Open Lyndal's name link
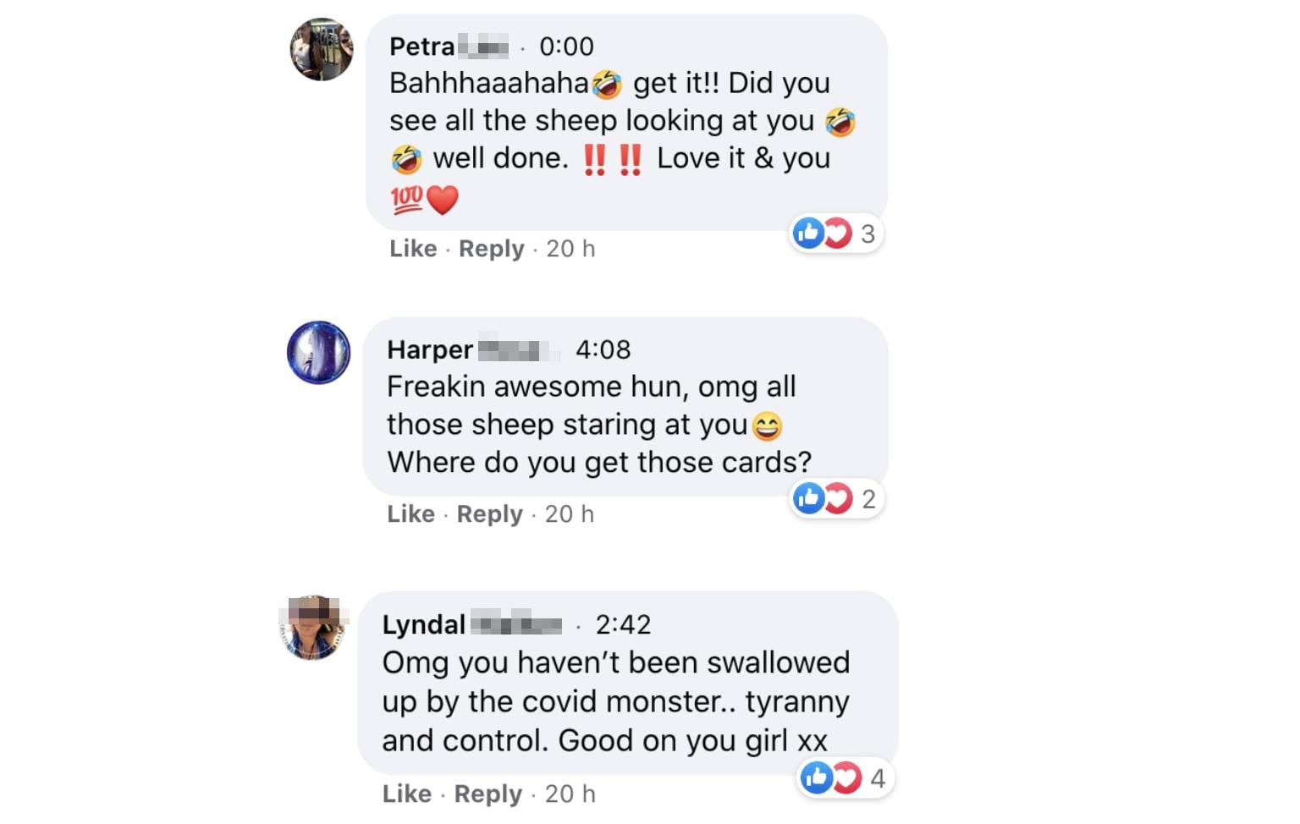 click(471, 624)
